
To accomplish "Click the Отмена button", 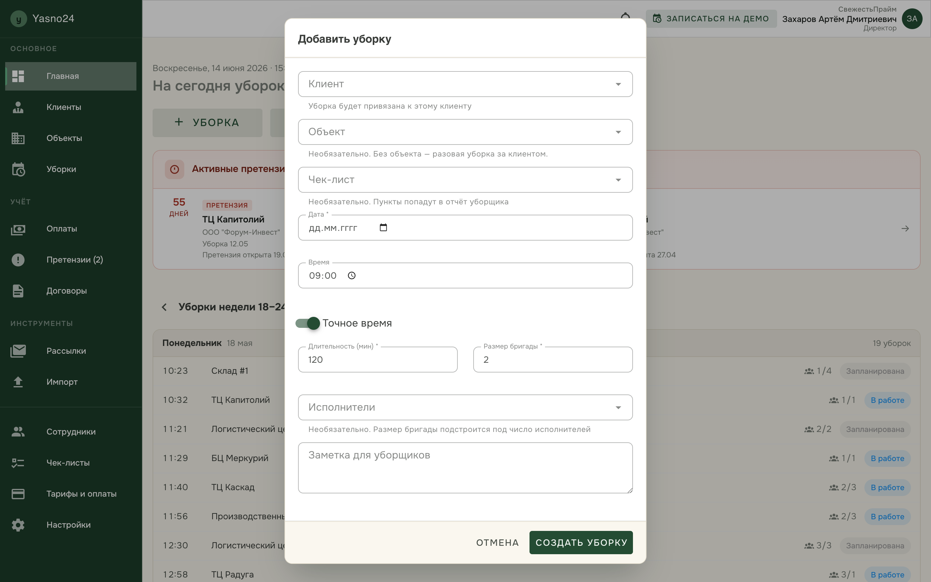I will click(498, 542).
